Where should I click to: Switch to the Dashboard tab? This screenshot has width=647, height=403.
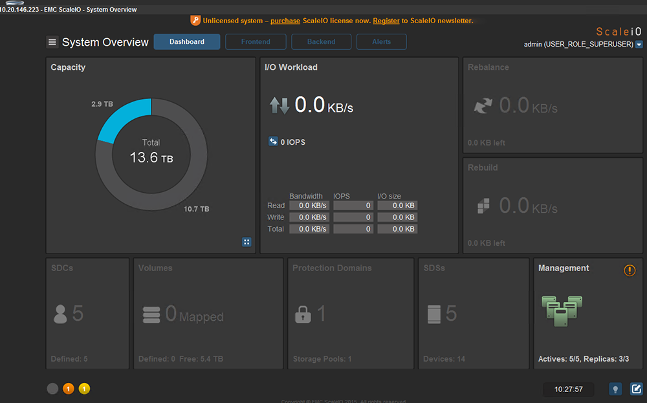tap(187, 41)
